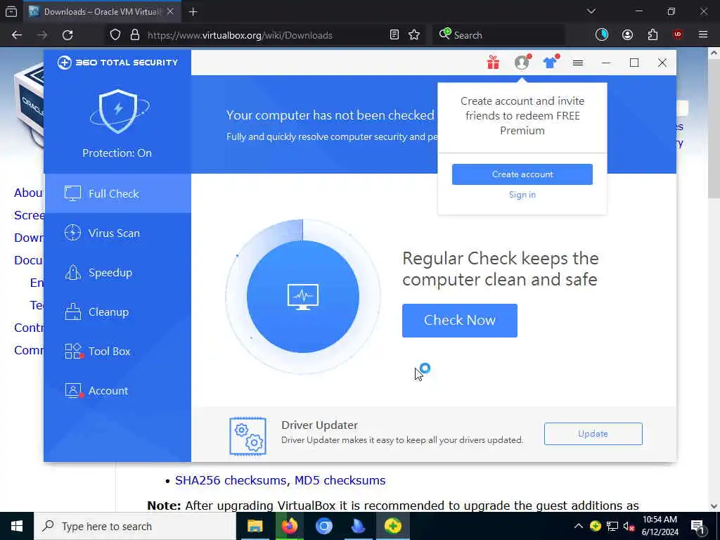This screenshot has width=720, height=540.
Task: Click the Protection: On status text
Action: coord(117,153)
